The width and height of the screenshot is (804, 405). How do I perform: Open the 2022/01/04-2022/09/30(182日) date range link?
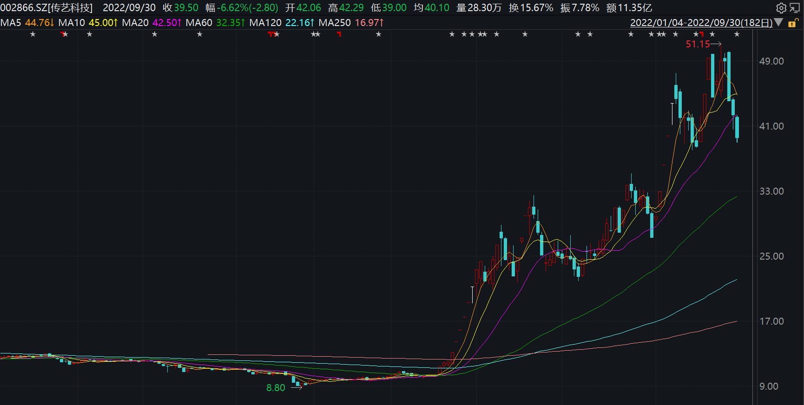pos(701,23)
